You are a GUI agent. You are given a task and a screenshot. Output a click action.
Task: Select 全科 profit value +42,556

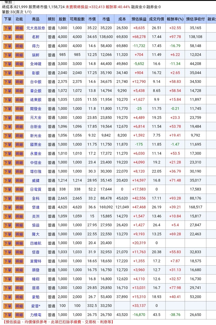pos(139,198)
